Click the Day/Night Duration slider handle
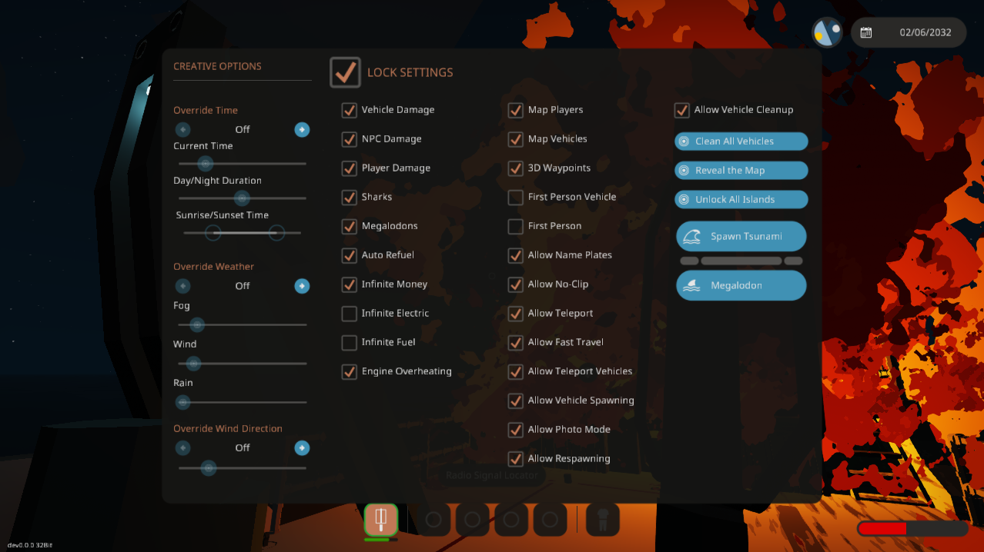 pos(242,198)
